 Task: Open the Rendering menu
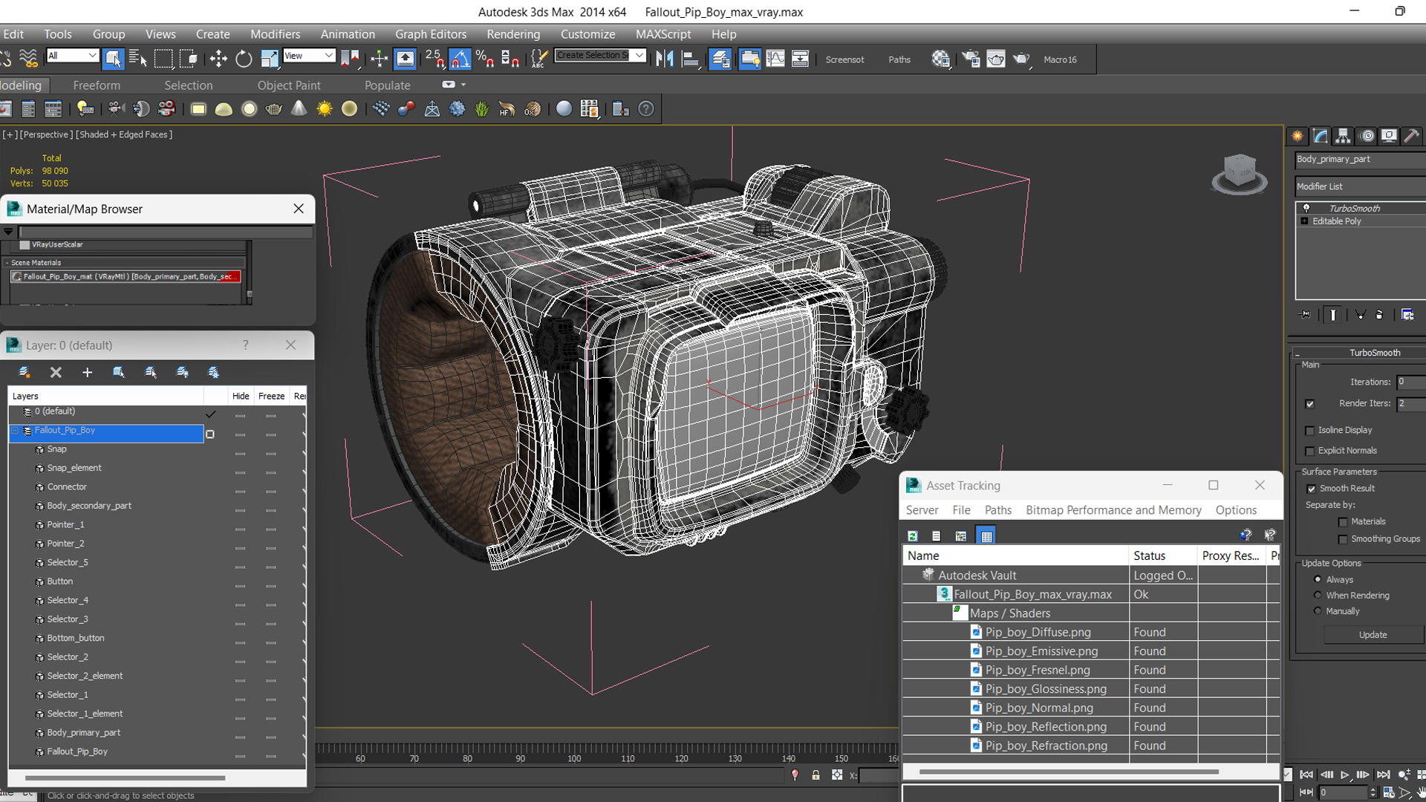tap(513, 34)
